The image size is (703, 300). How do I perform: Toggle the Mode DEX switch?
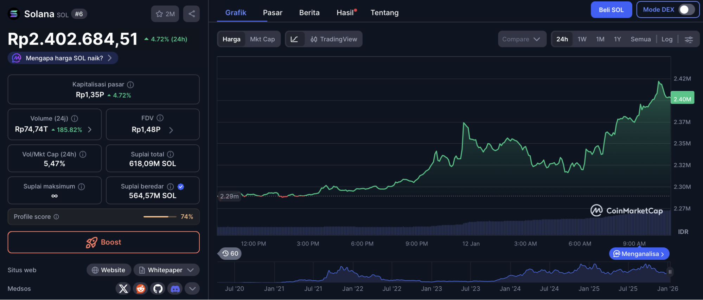(686, 9)
